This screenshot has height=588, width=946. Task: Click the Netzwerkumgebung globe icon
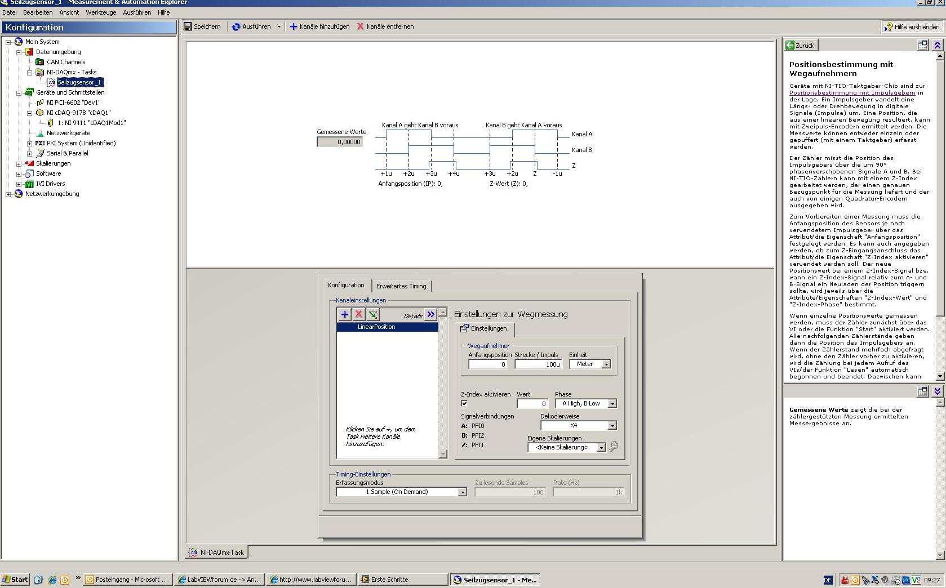click(x=19, y=194)
